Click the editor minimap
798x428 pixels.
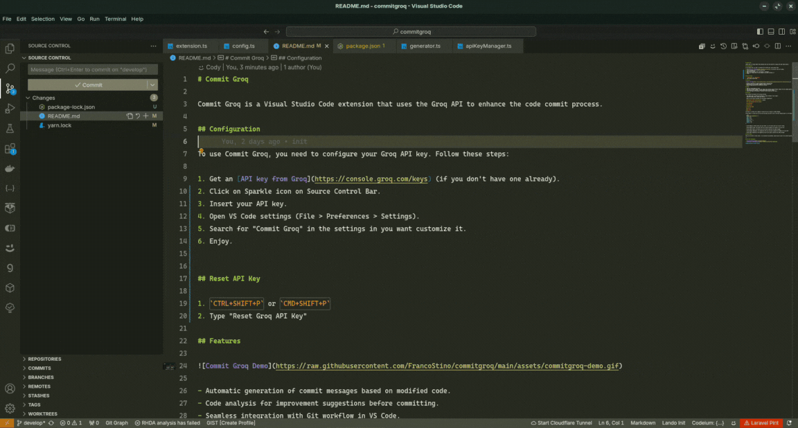[x=768, y=102]
